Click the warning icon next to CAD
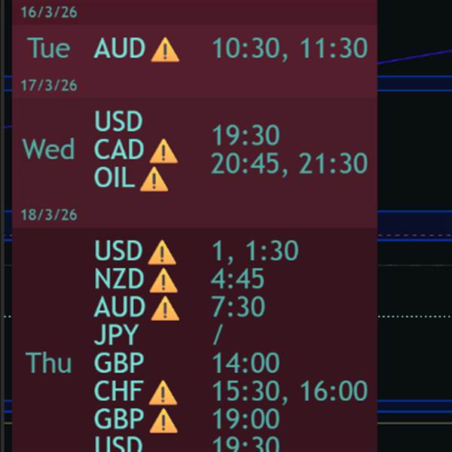Viewport: 452px width, 452px height. coord(163,151)
